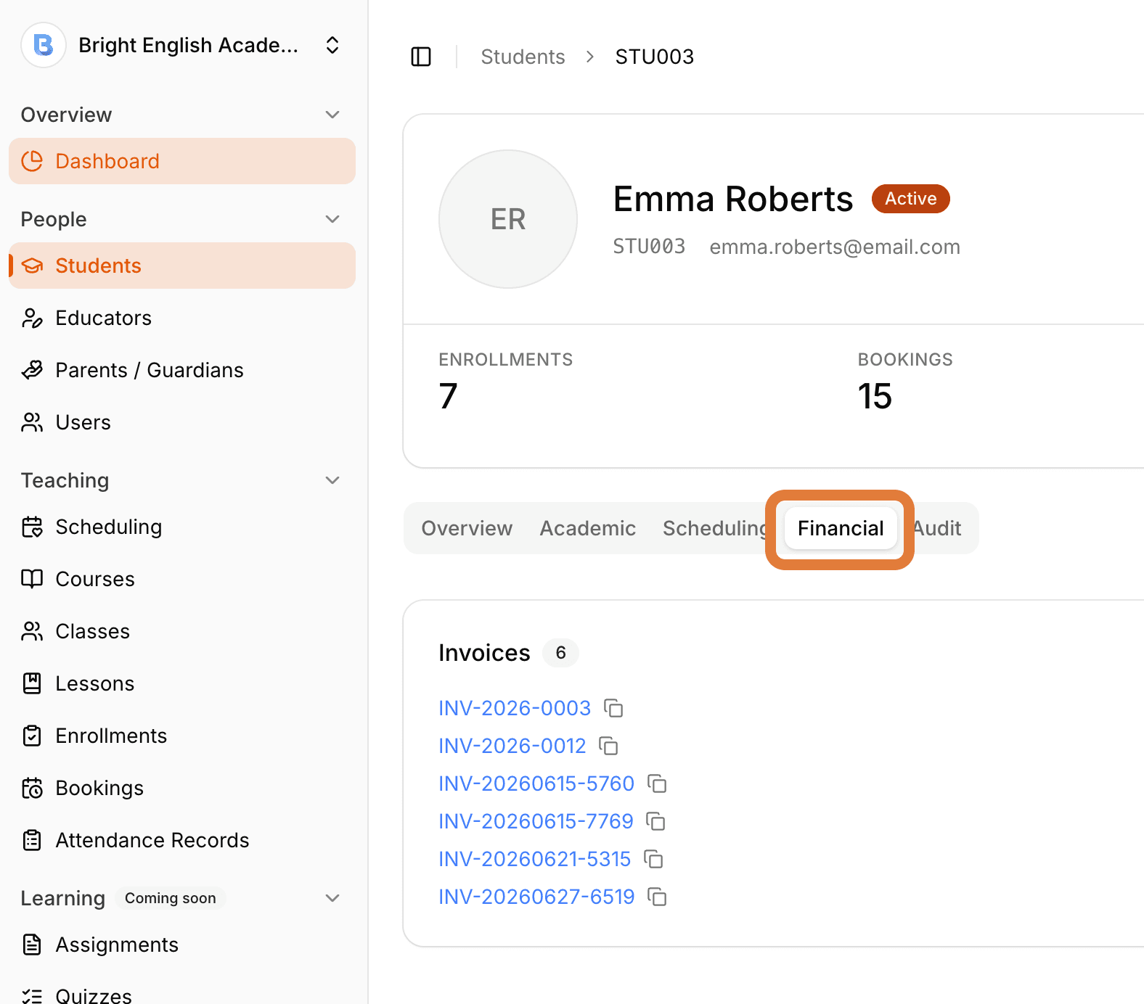Toggle the sidebar panel icon
Image resolution: width=1144 pixels, height=1004 pixels.
pyautogui.click(x=421, y=57)
